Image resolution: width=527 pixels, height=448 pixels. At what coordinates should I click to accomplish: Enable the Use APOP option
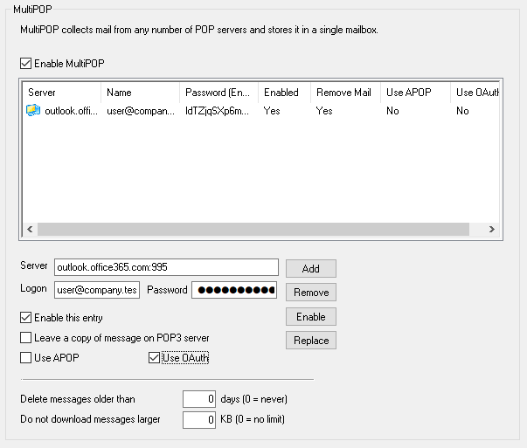(25, 358)
